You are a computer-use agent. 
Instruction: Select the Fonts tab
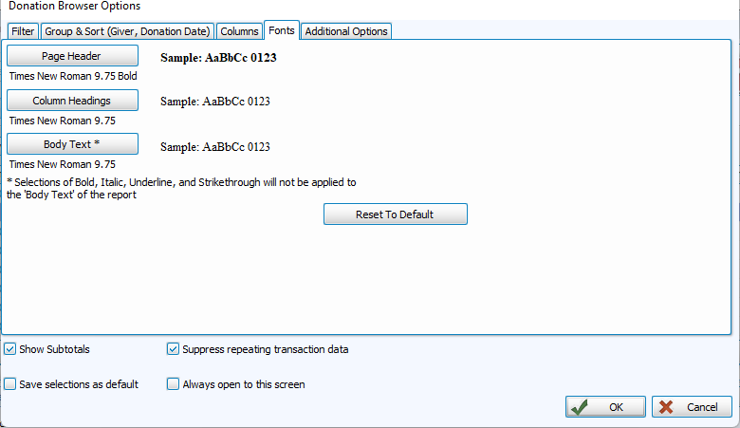282,30
